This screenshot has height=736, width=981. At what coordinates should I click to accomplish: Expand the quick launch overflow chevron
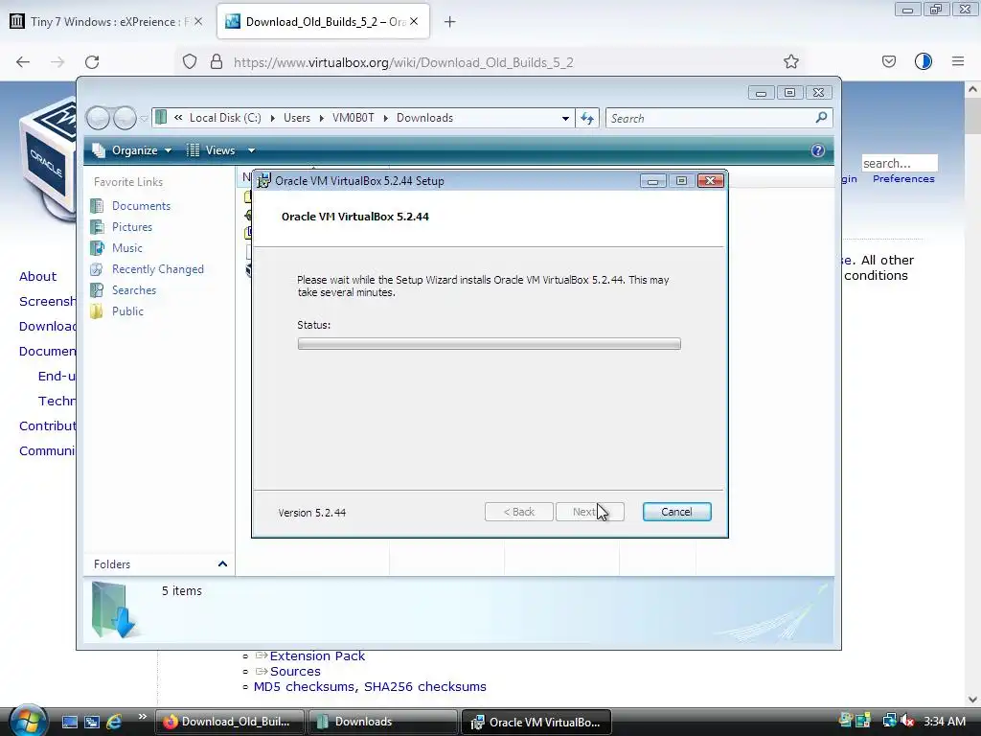coord(142,717)
